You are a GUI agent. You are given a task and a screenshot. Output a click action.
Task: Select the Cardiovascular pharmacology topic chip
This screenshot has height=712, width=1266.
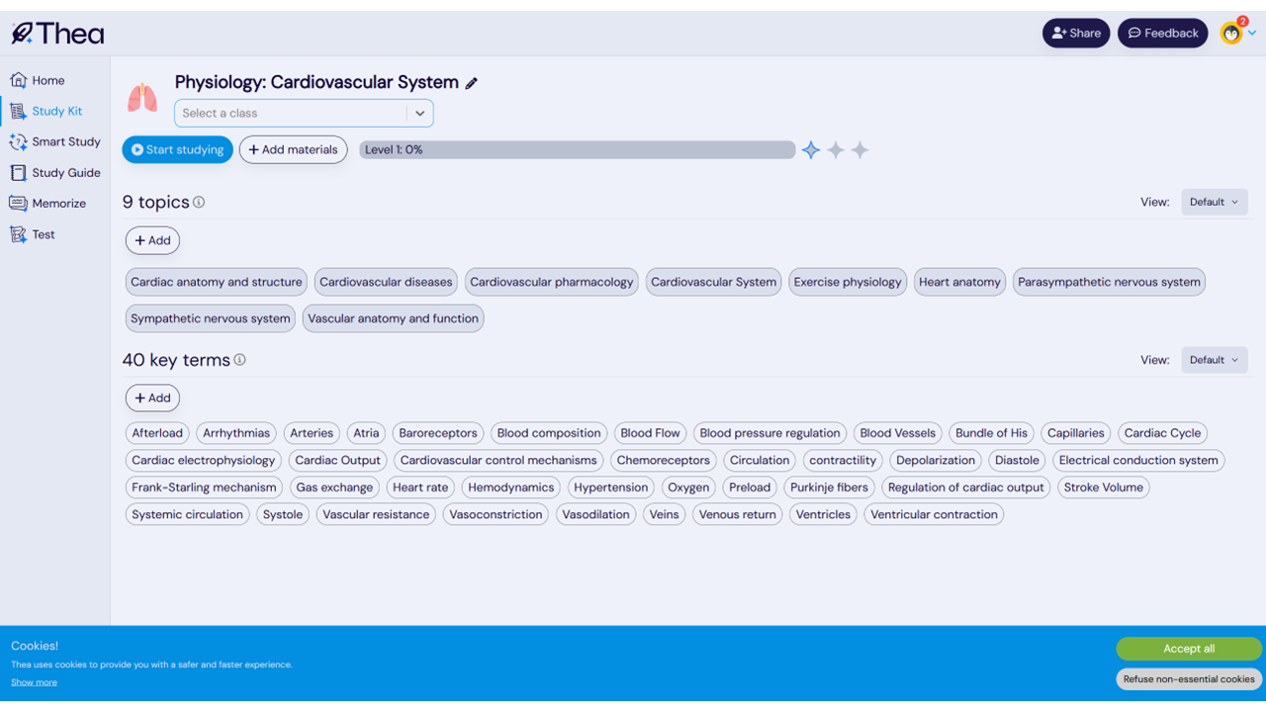[x=551, y=282]
